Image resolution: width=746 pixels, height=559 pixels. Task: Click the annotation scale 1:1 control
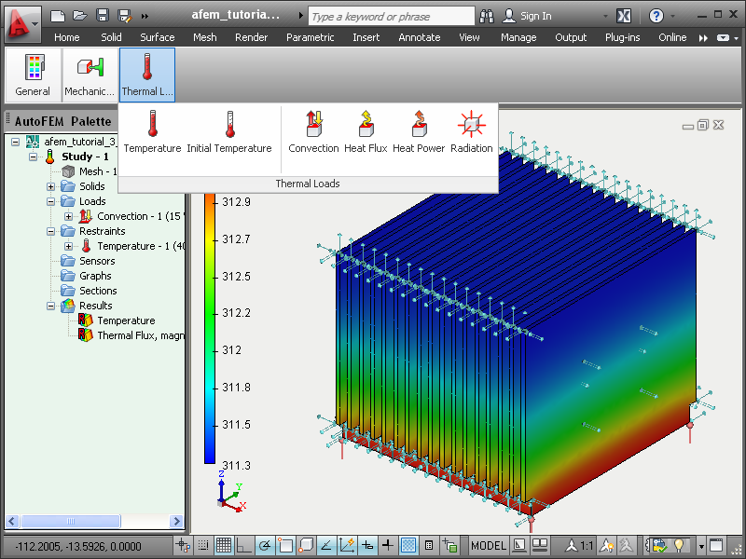[x=578, y=545]
